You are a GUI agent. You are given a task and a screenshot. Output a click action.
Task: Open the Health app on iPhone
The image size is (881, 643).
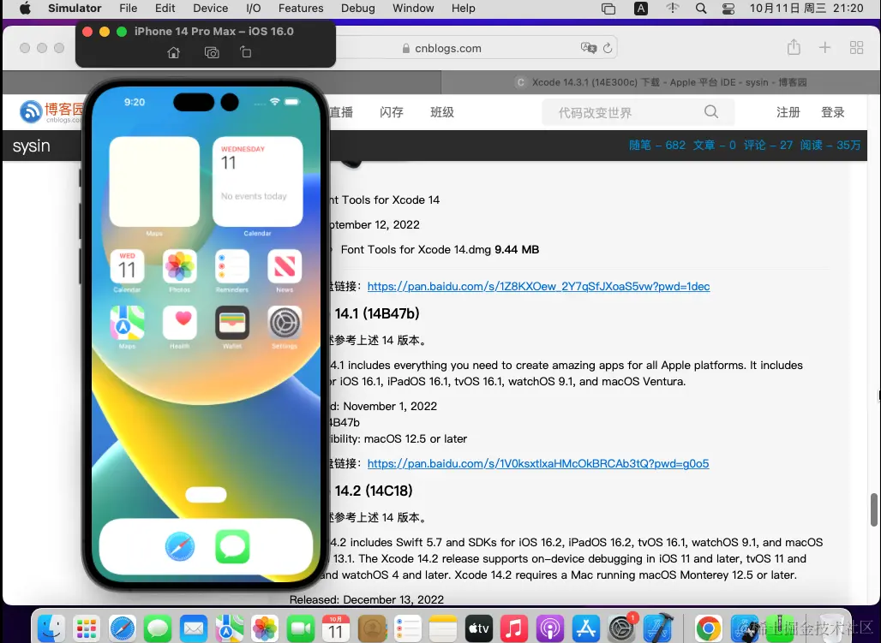180,323
